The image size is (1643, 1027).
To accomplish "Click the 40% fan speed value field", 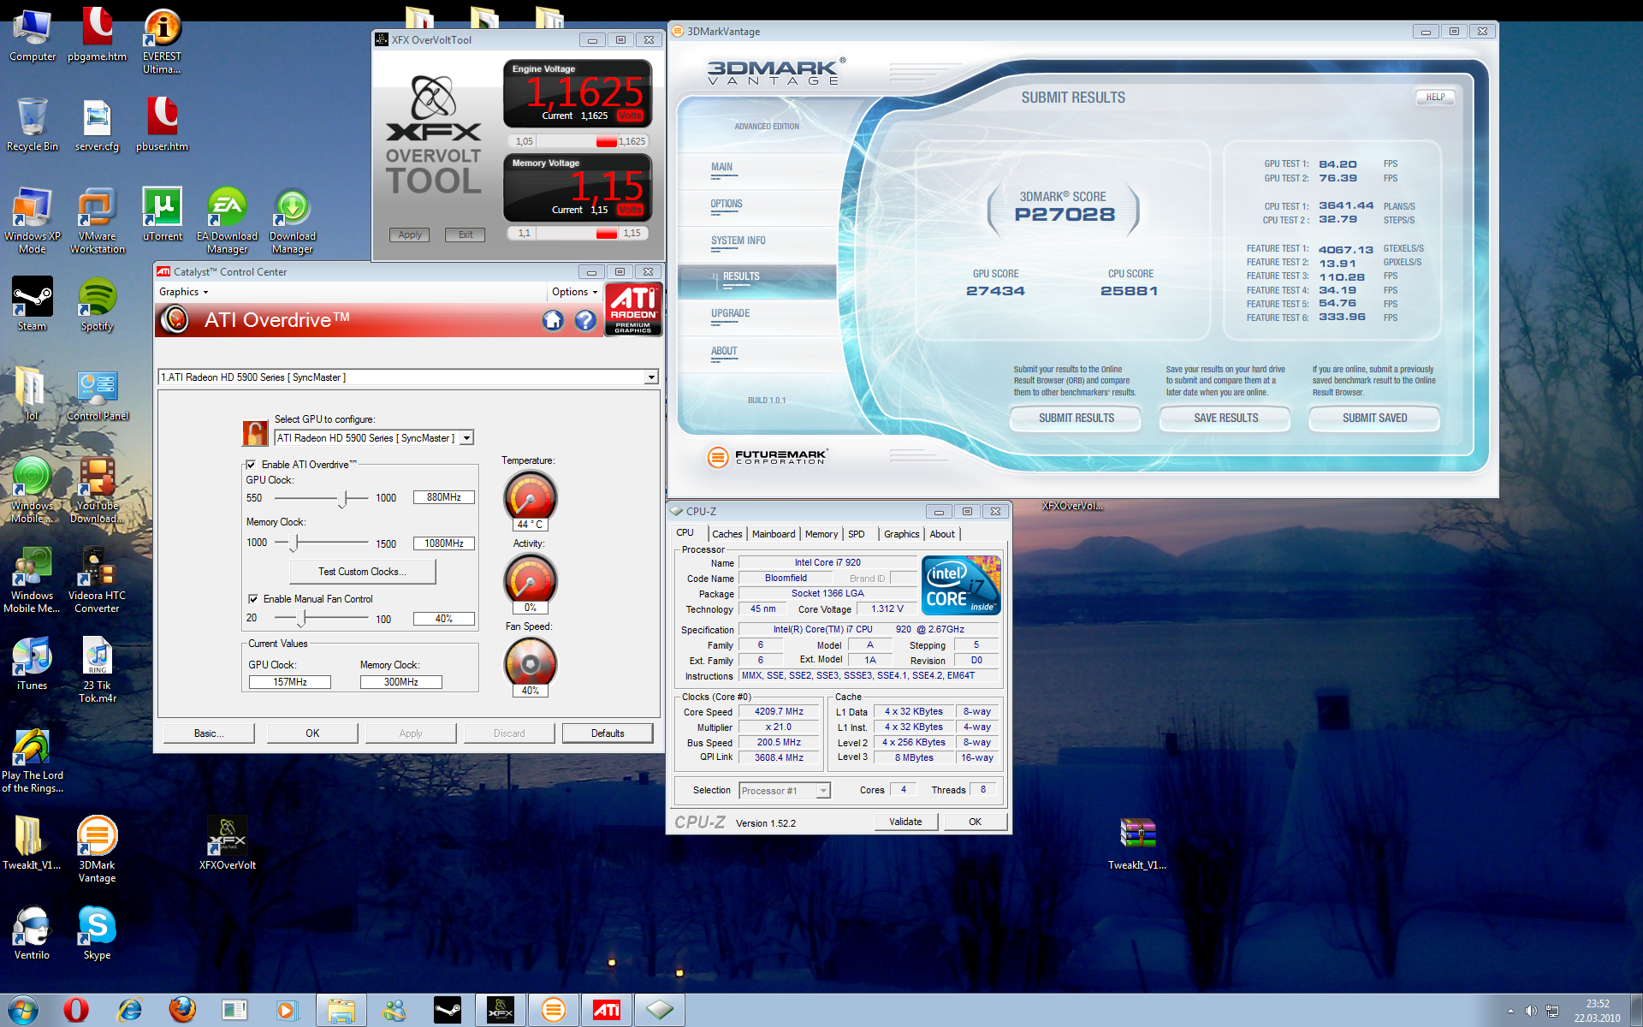I will [444, 619].
